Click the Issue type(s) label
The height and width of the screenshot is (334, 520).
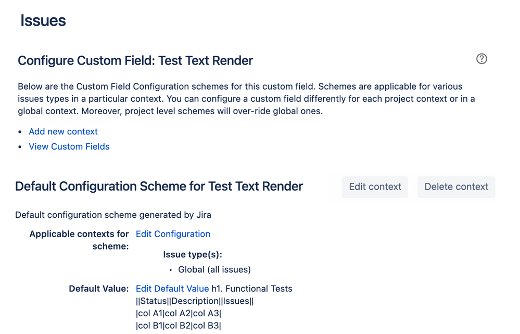point(193,255)
